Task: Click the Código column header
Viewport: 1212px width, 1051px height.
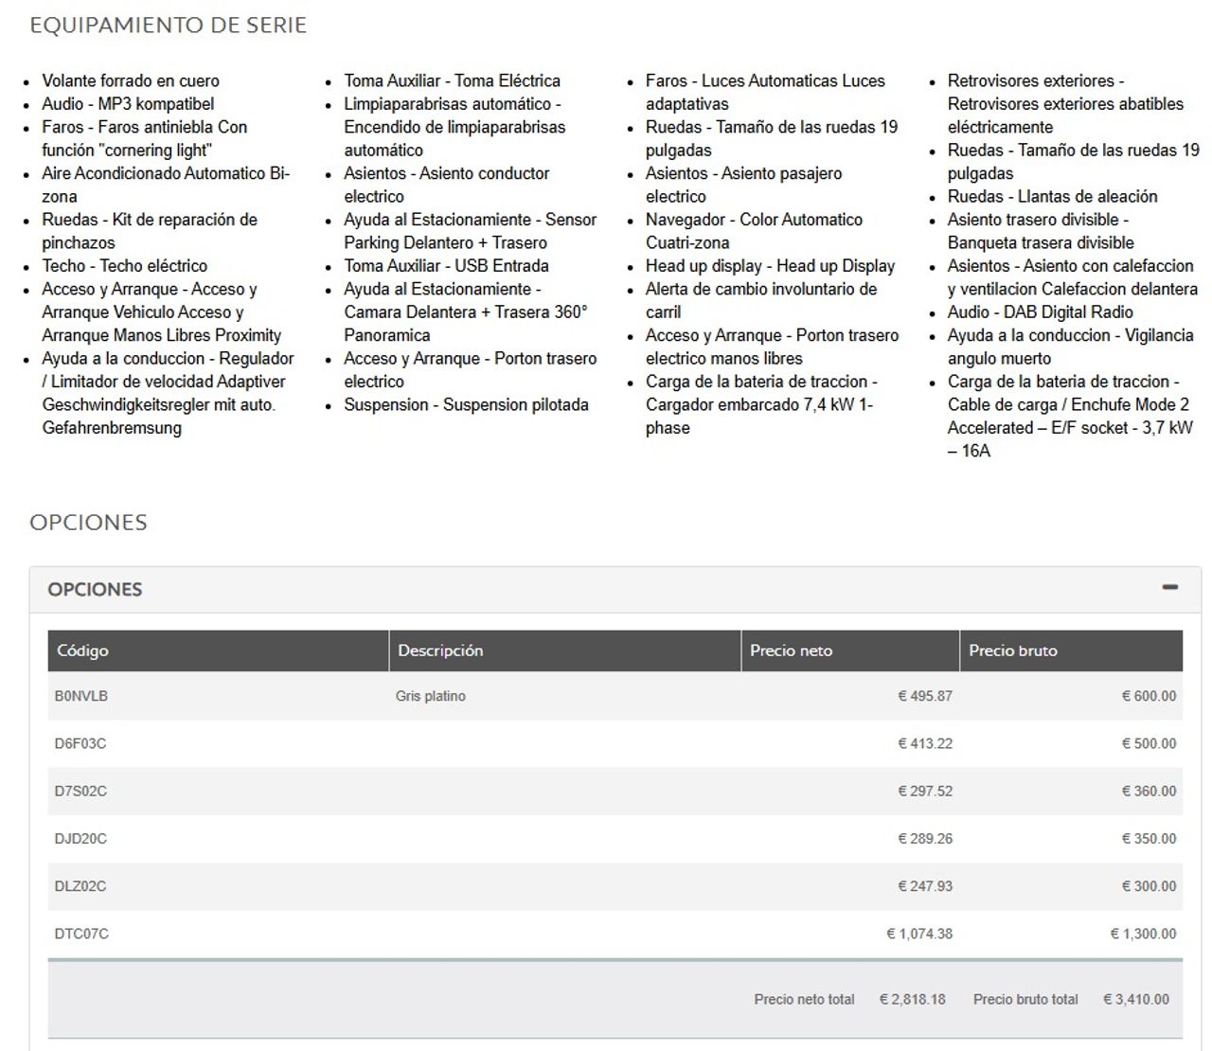Action: [82, 650]
